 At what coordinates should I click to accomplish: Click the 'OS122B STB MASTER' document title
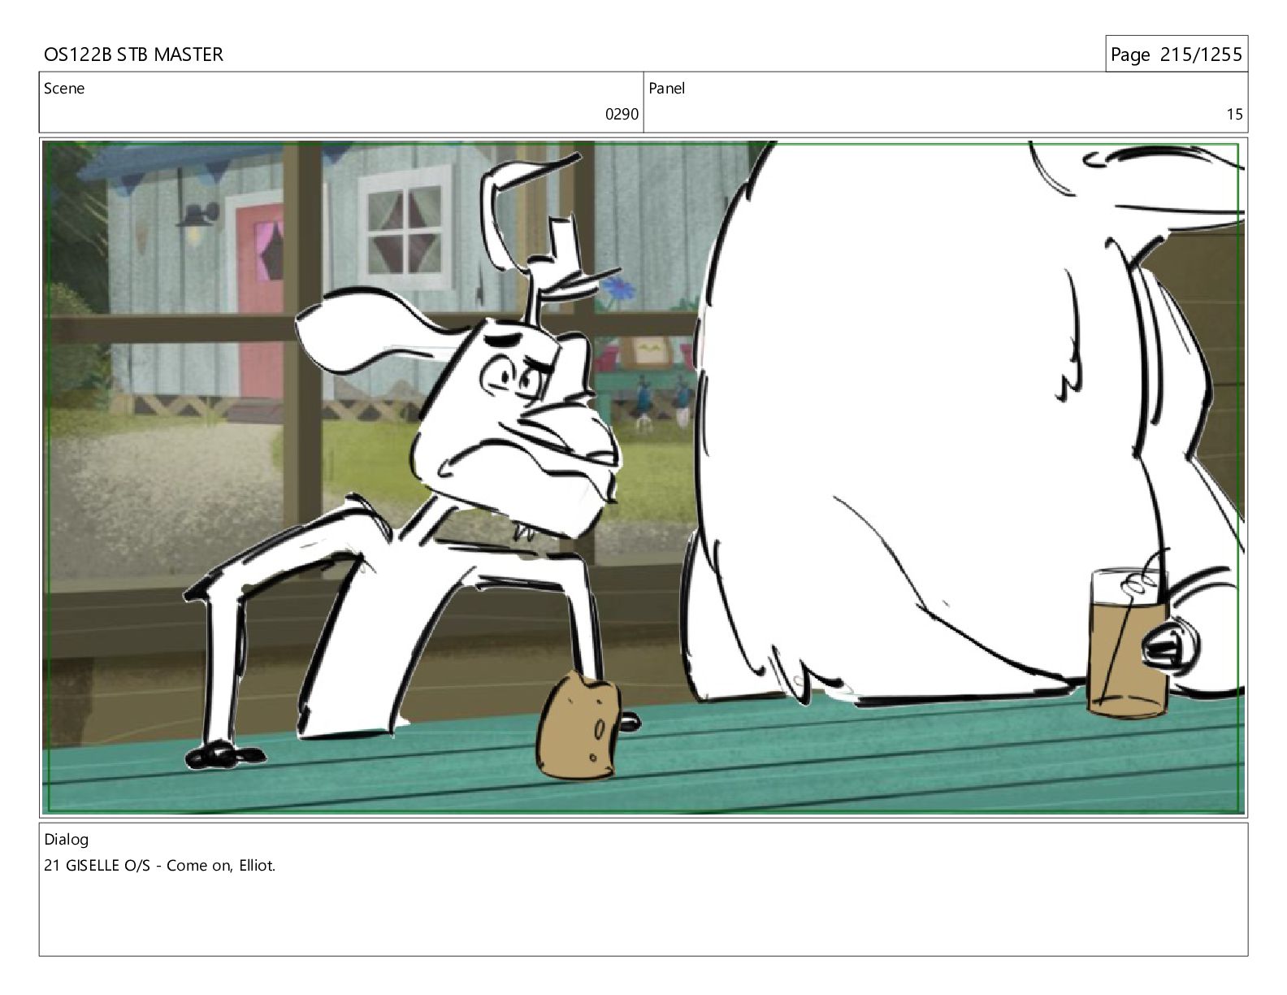133,54
